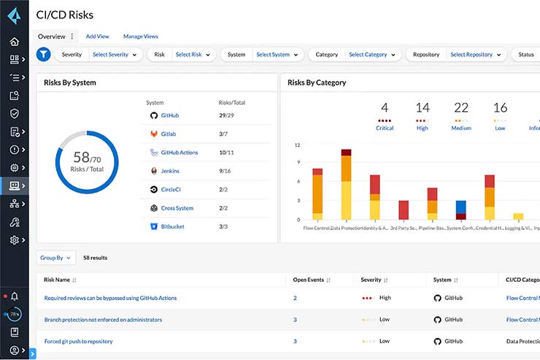Switch to the Overview tab
The image size is (540, 360).
pos(51,37)
